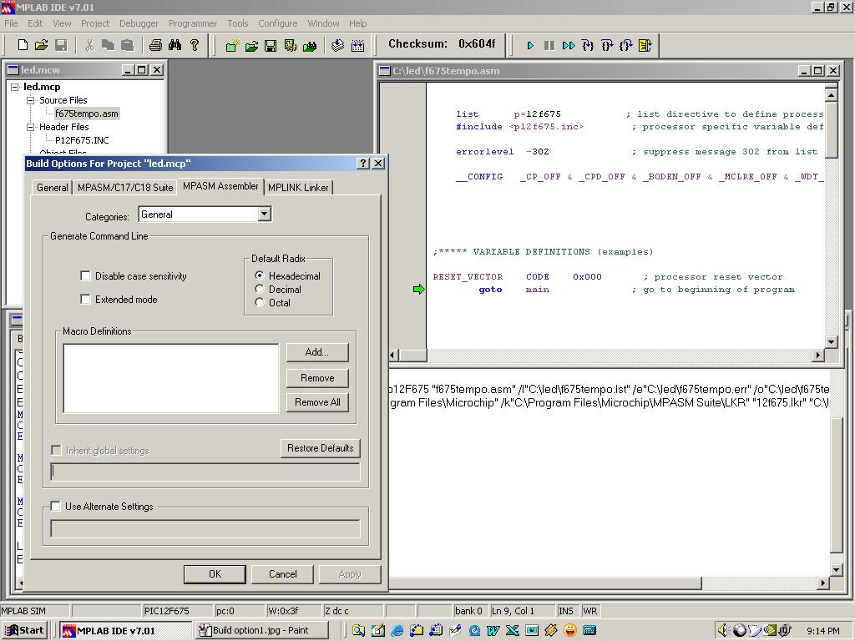Open Internet Explorer from quick launch
This screenshot has width=855, height=641.
pyautogui.click(x=397, y=630)
